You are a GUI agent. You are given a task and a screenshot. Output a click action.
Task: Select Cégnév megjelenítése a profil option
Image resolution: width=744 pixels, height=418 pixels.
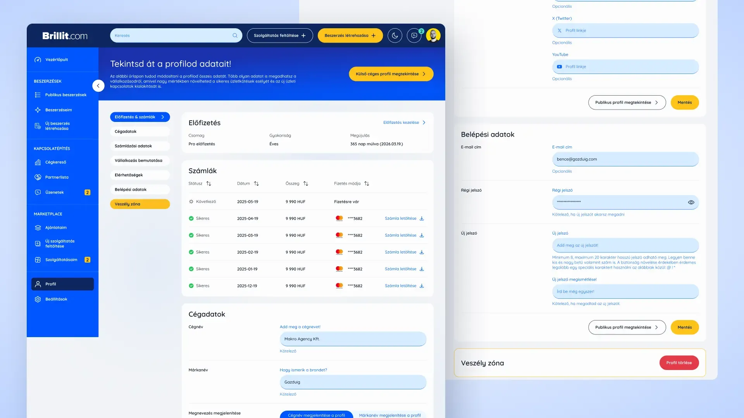316,415
